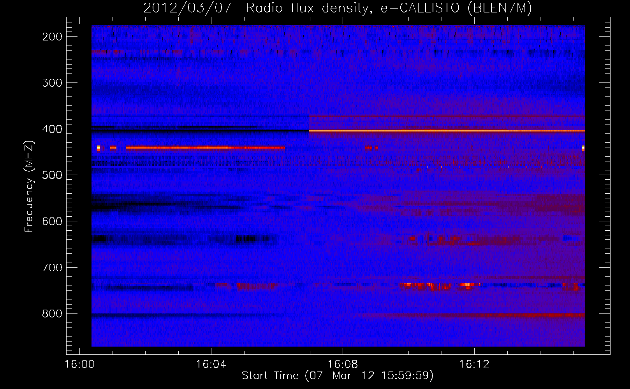Click the 700 frequency tick label

pyautogui.click(x=52, y=268)
